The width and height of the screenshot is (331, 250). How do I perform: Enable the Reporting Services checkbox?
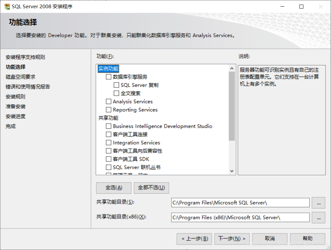point(108,110)
